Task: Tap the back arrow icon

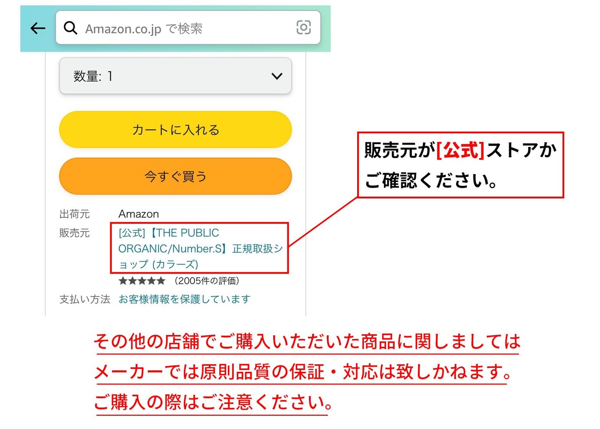Action: tap(37, 29)
